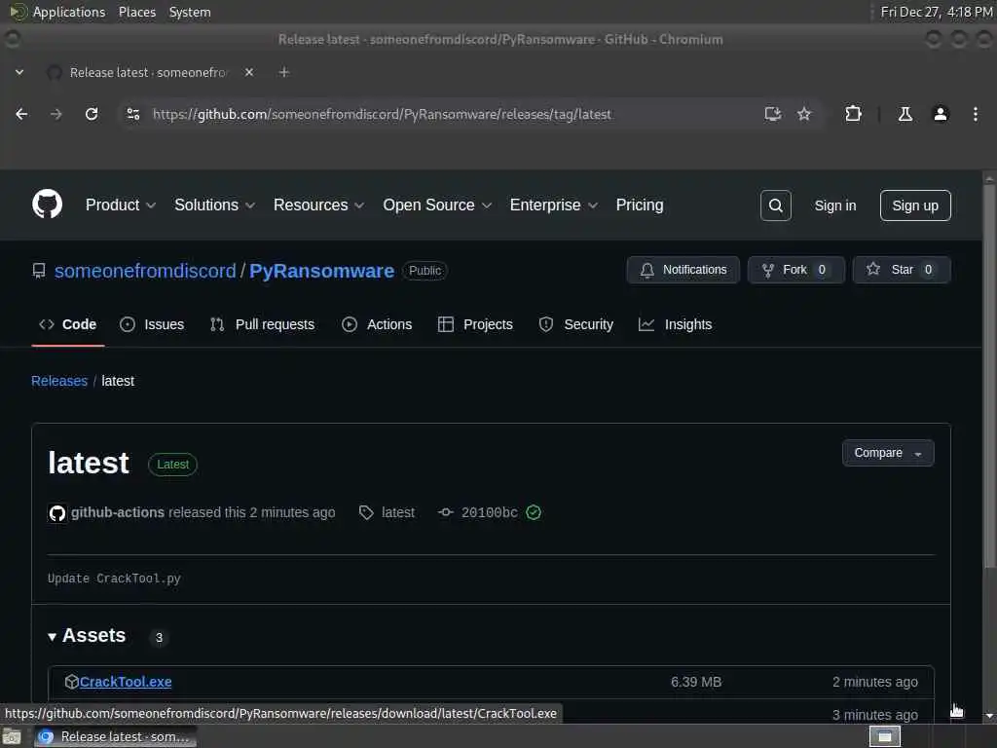Open the Places menu
This screenshot has height=748, width=997.
coord(136,12)
